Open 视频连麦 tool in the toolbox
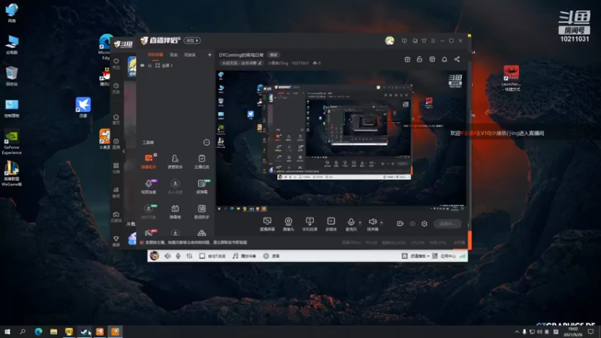This screenshot has height=338, width=601. click(x=149, y=186)
